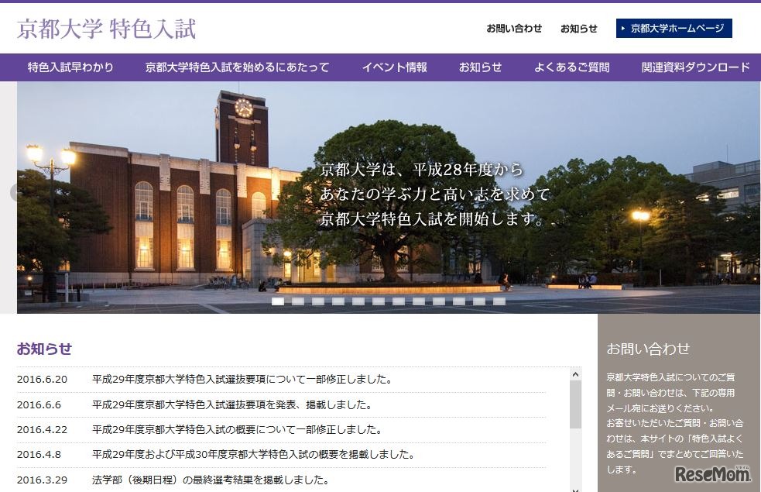Open 特色入試早わかり menu item

coord(70,67)
